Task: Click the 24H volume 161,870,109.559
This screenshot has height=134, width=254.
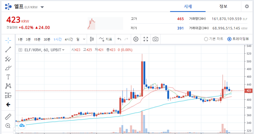Action: [227, 19]
